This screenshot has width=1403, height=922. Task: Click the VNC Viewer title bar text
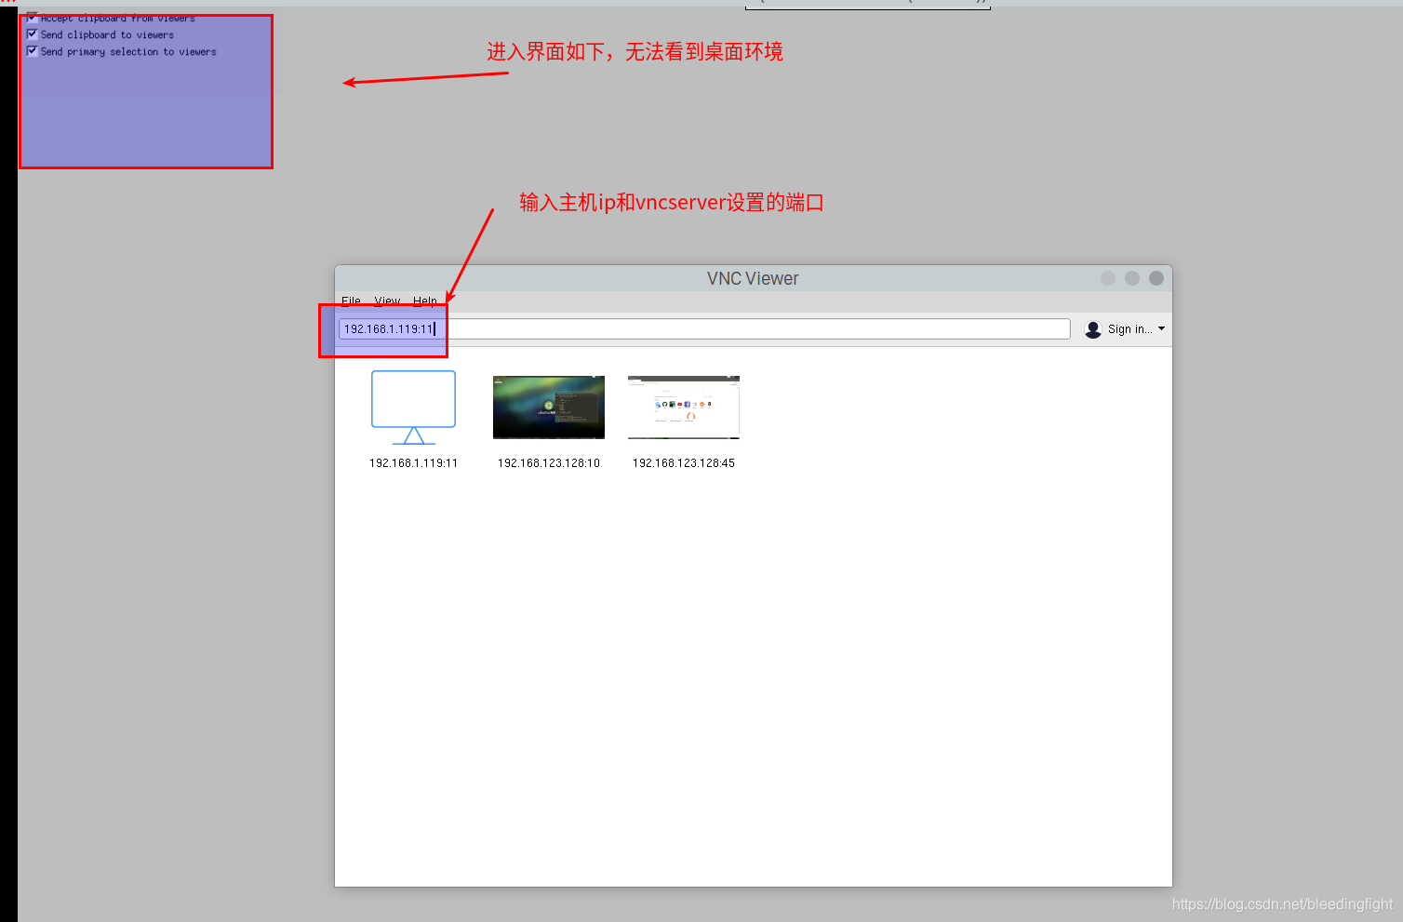coord(753,278)
